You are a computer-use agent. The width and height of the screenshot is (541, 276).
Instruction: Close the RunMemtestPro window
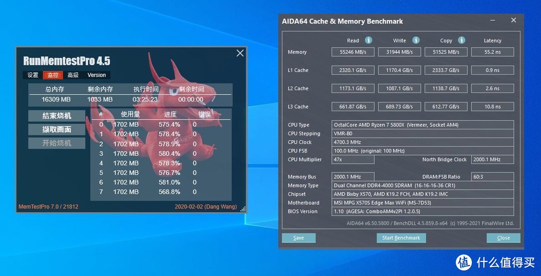(240, 53)
